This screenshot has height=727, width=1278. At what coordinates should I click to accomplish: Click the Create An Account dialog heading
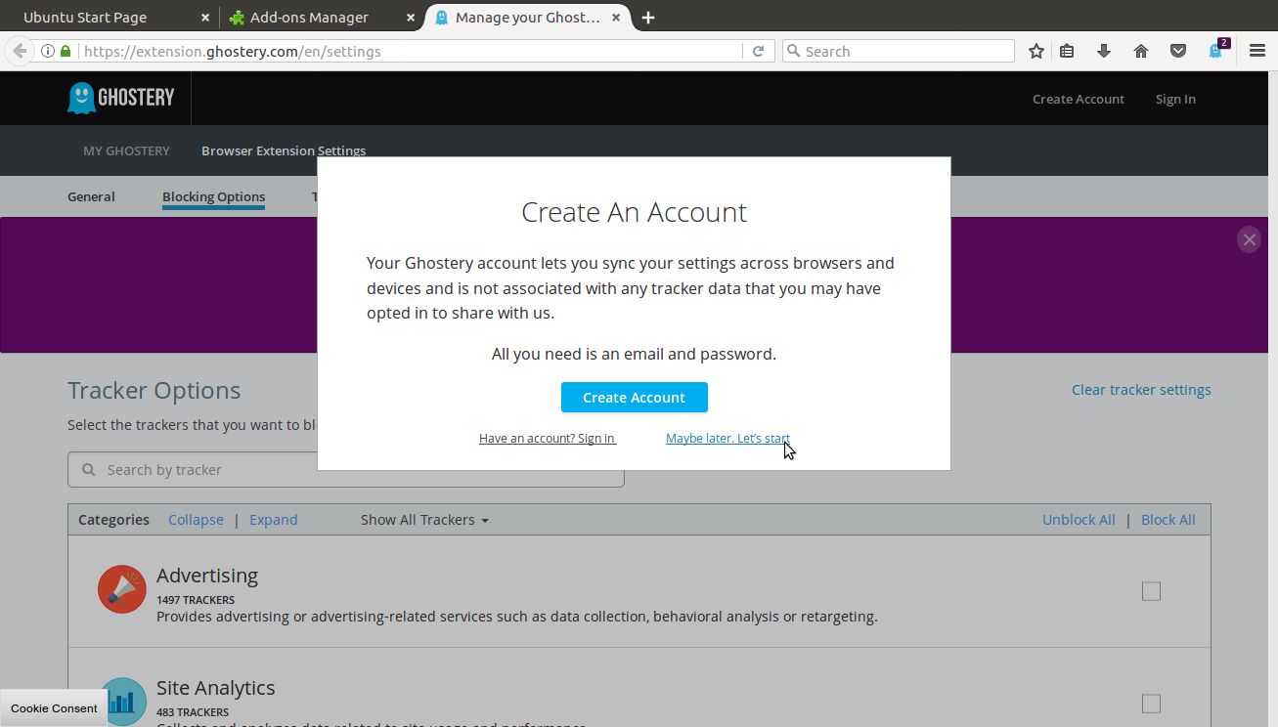[635, 212]
